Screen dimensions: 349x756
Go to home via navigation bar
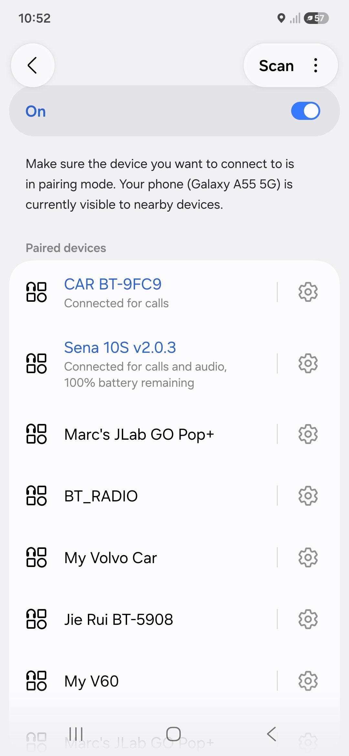(x=174, y=734)
